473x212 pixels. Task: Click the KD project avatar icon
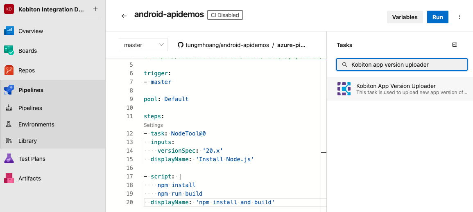(9, 9)
